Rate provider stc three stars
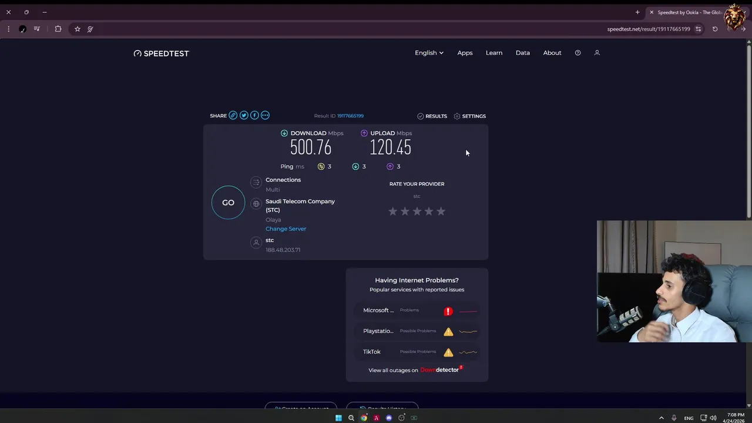 point(417,211)
